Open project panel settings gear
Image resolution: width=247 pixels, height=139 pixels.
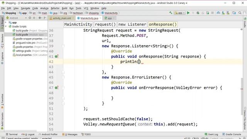40,18
